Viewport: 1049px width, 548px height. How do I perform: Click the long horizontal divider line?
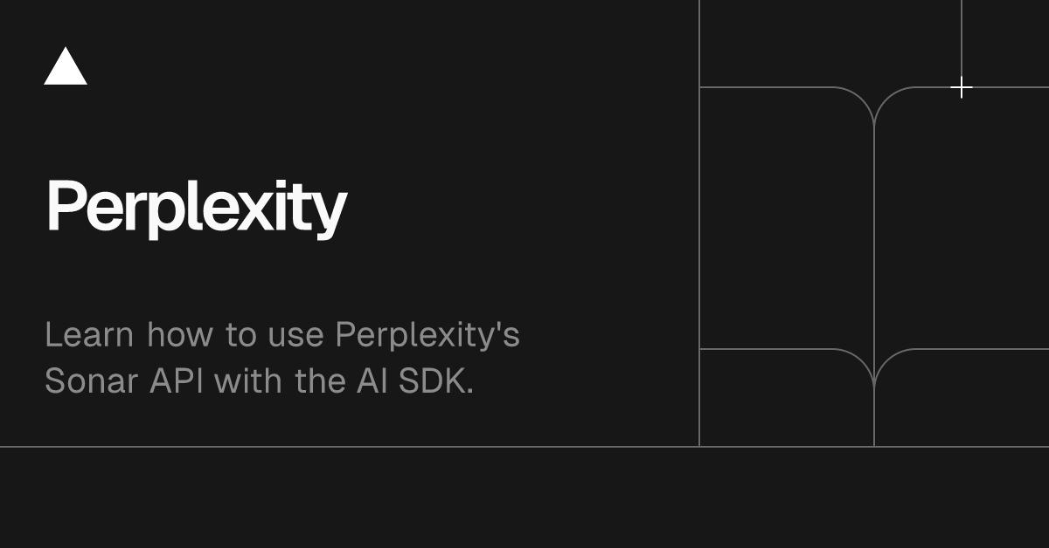click(524, 447)
